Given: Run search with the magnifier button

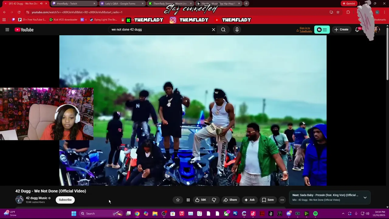Looking at the screenshot, I should [x=223, y=30].
